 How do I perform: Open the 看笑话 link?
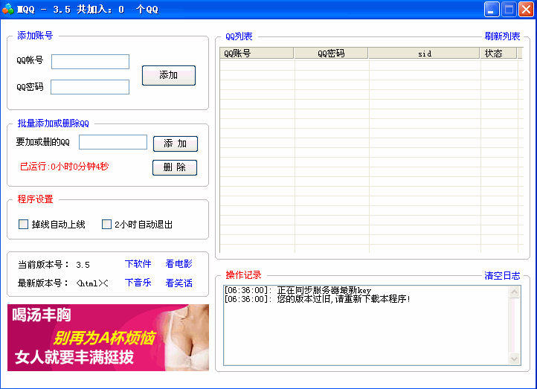pos(179,283)
